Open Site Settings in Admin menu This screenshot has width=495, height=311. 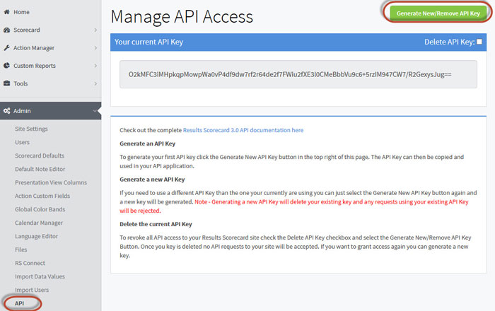pos(31,129)
